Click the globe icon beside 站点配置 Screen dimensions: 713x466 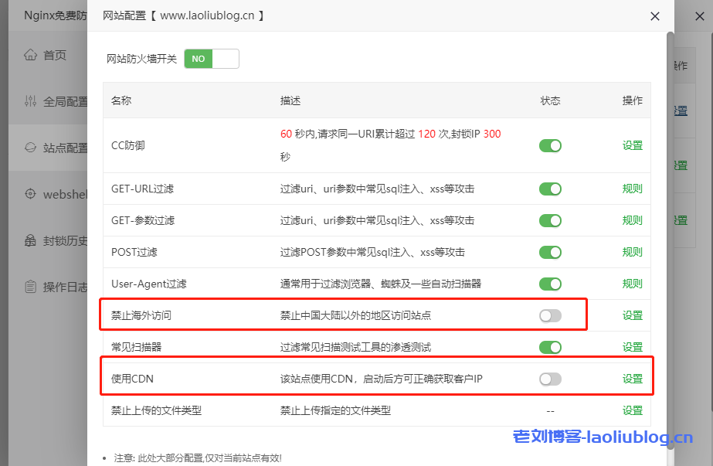(x=31, y=148)
